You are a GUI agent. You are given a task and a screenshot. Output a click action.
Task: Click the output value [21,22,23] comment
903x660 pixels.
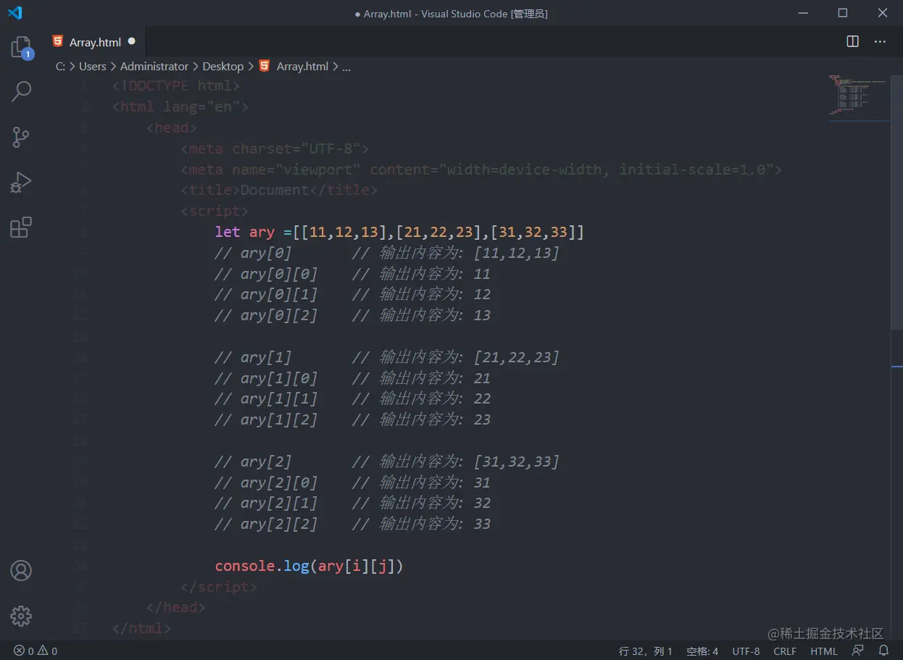click(517, 357)
